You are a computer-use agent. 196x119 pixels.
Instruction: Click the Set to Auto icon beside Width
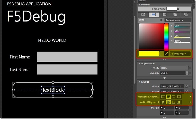tap(186, 86)
